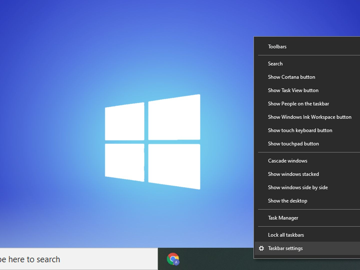
Task: Focus the taskbar search box
Action: point(79,259)
